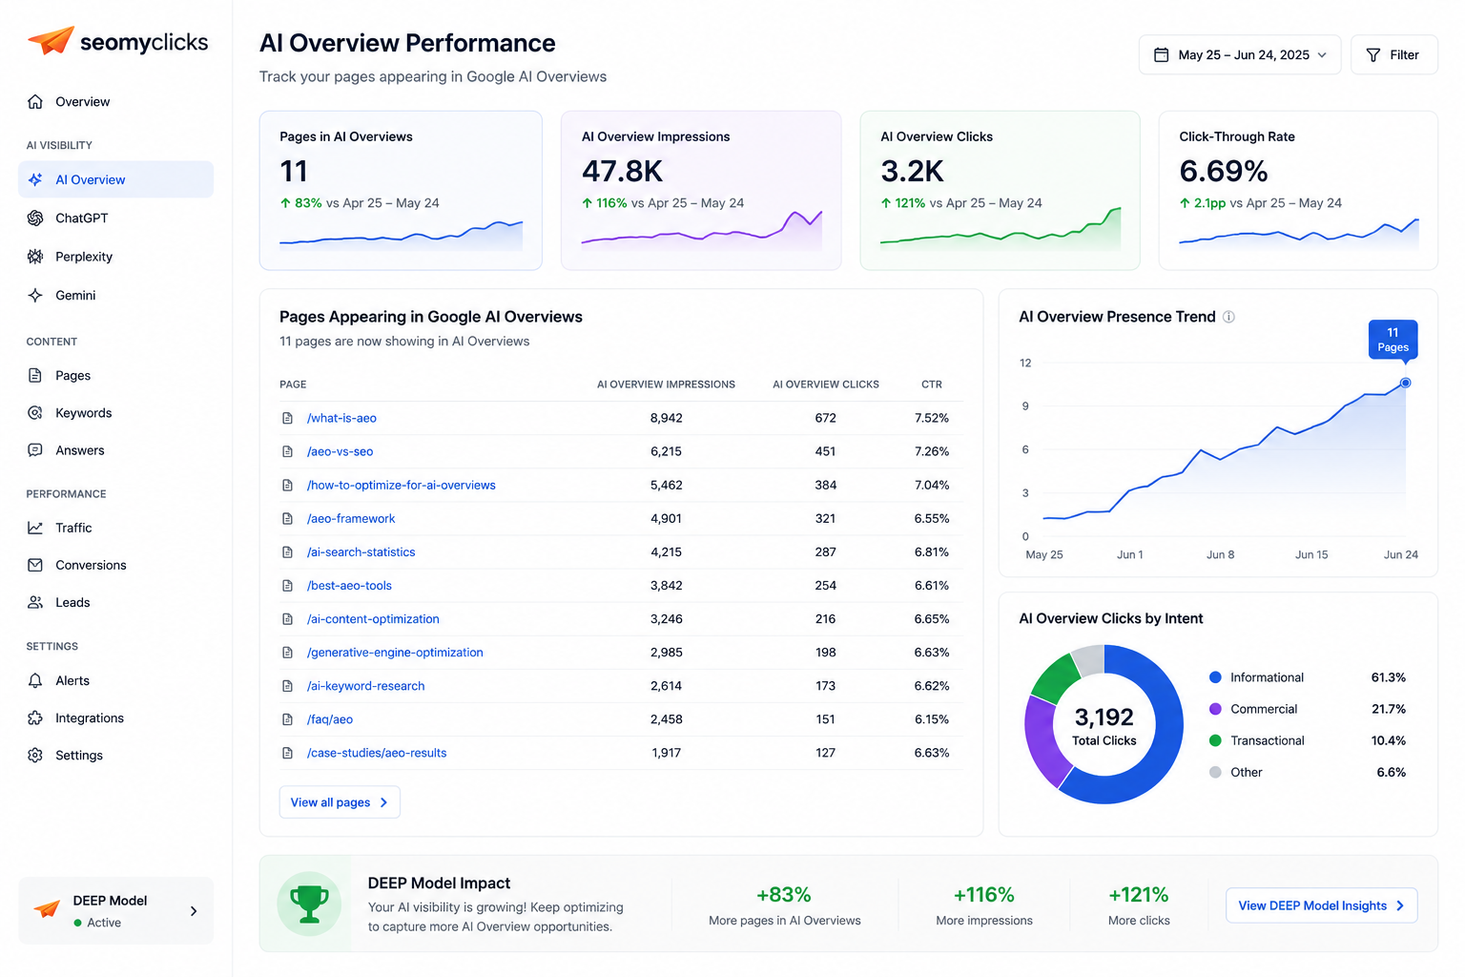This screenshot has width=1465, height=977.
Task: Click the seomyclicks paper plane logo
Action: coord(51,40)
